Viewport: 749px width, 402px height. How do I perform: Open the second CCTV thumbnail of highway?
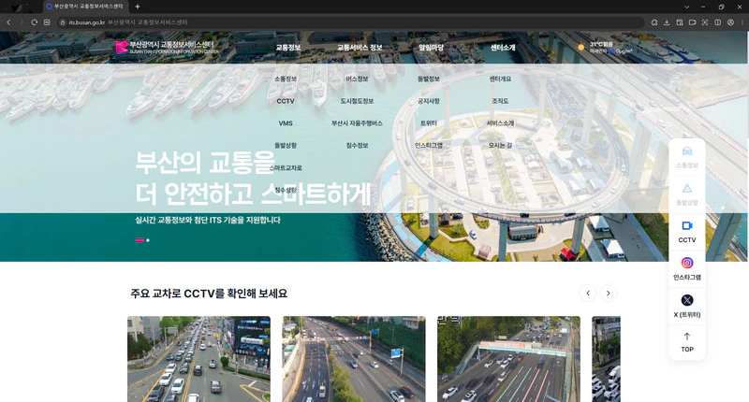[354, 359]
